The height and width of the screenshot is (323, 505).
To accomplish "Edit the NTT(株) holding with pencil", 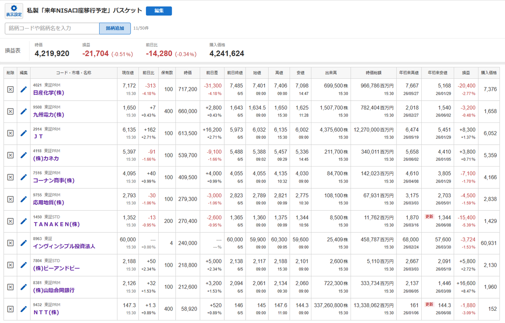I will pyautogui.click(x=24, y=309).
